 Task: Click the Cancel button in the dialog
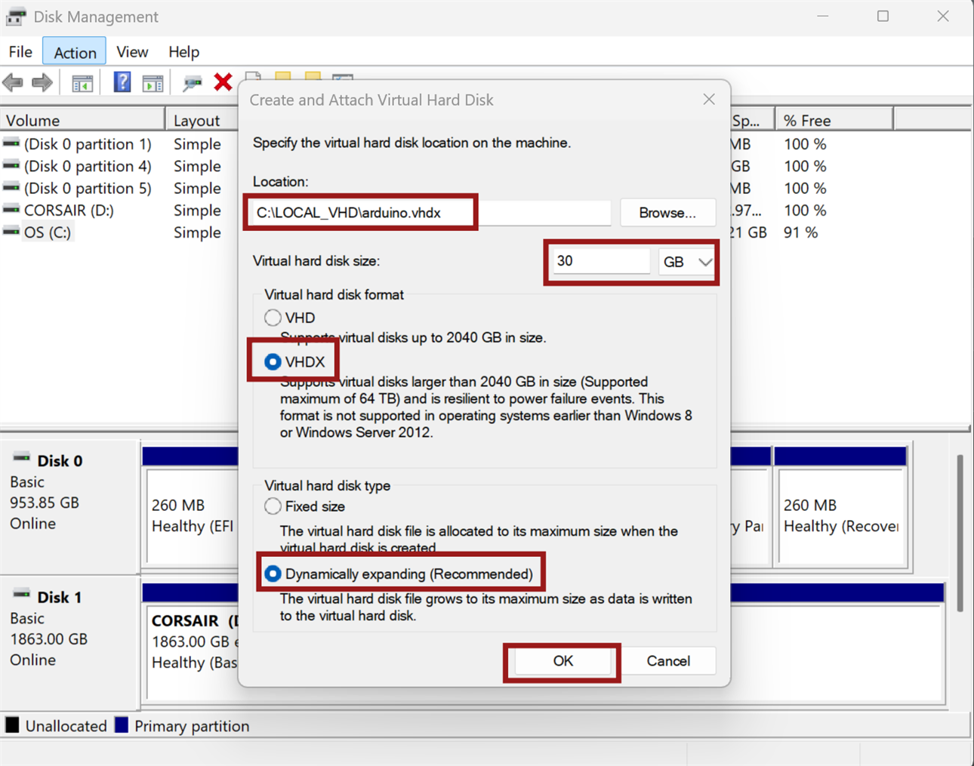click(x=667, y=661)
